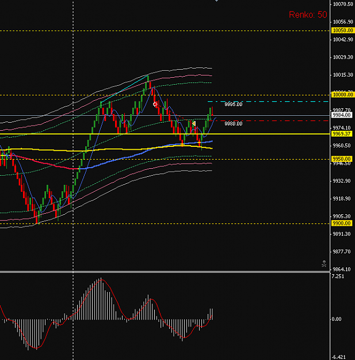This screenshot has height=360, width=355.
Task: Click the yellow 10000.00 price tag
Action: [343, 94]
